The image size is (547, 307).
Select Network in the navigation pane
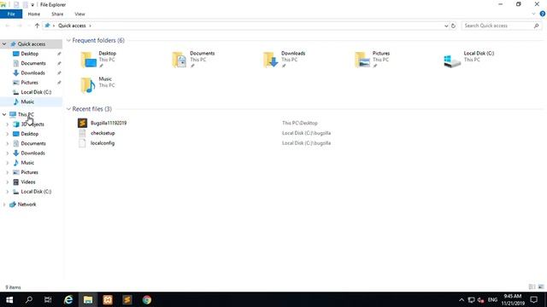click(x=26, y=205)
